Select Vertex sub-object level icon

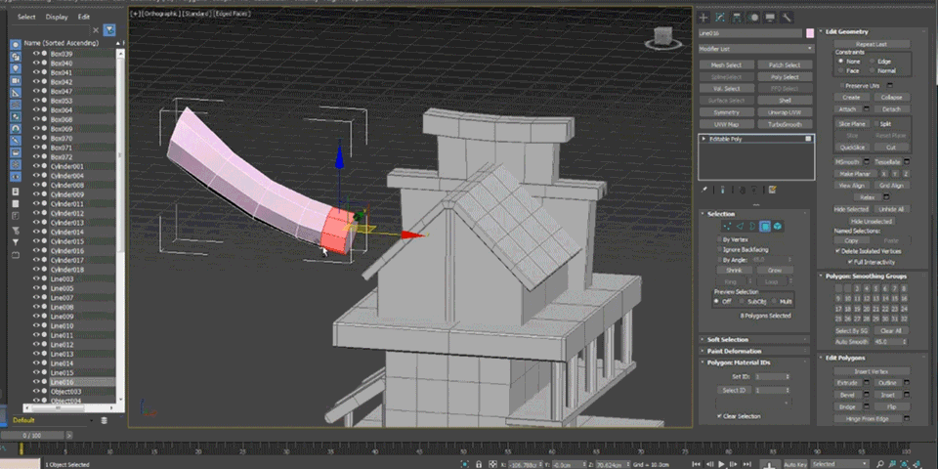(x=727, y=226)
